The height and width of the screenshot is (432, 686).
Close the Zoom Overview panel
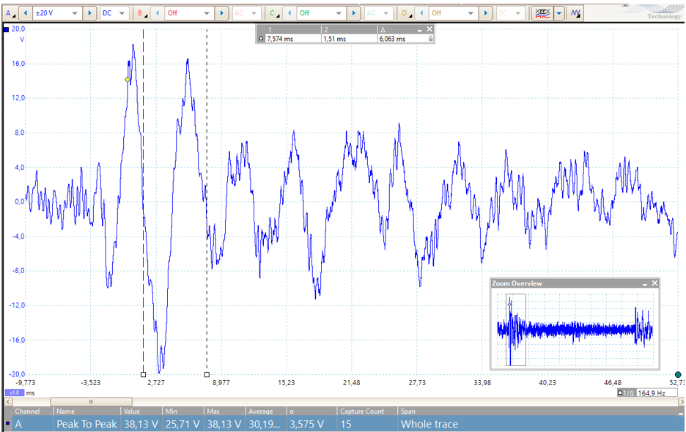point(654,283)
